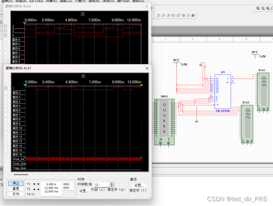Click the Clock_Qua row label in XLA1

[19, 163]
